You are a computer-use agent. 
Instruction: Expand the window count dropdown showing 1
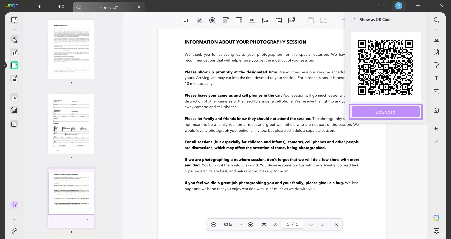coord(382,6)
